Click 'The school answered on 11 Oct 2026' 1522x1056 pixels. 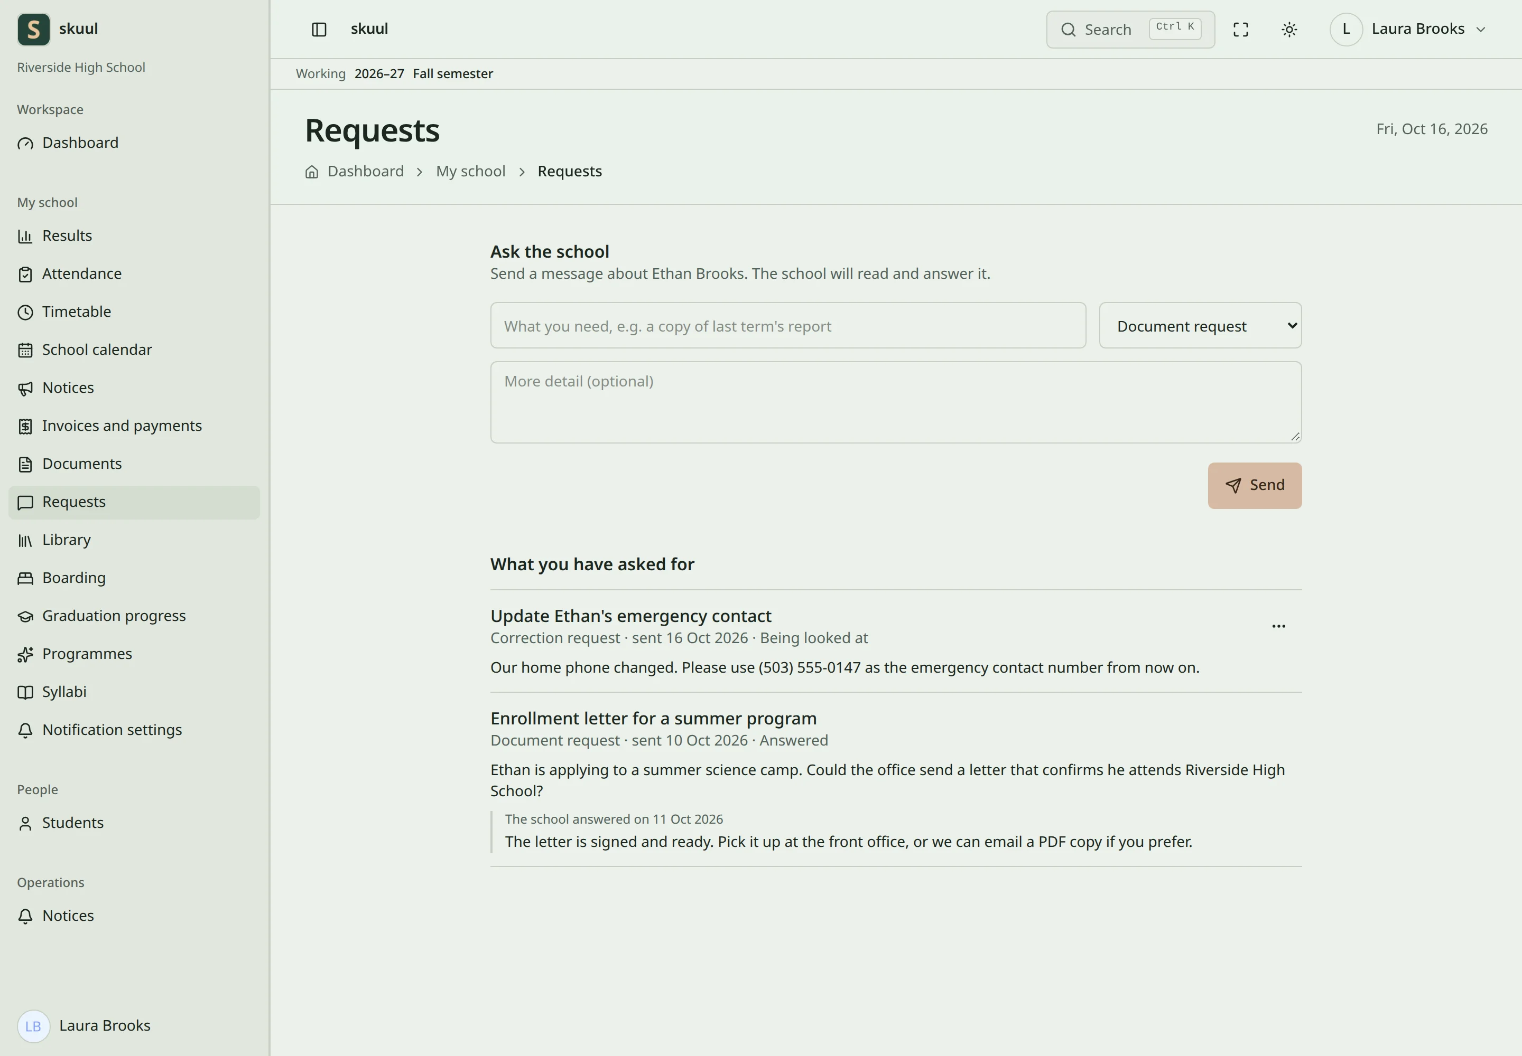pos(614,819)
